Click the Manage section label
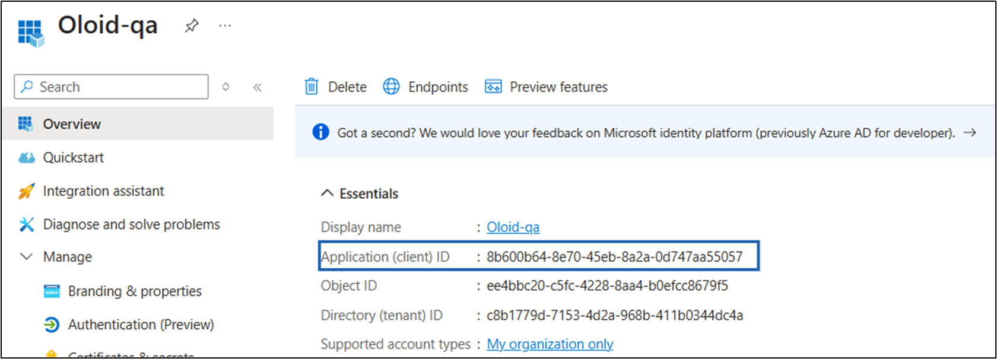Image resolution: width=997 pixels, height=359 pixels. coord(67,257)
